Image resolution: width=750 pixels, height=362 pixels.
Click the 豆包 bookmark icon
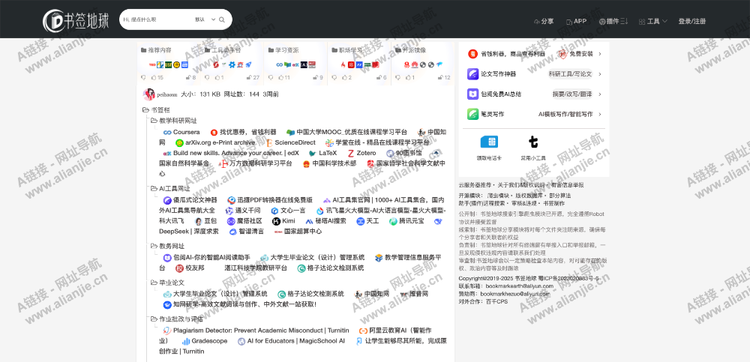pyautogui.click(x=199, y=221)
